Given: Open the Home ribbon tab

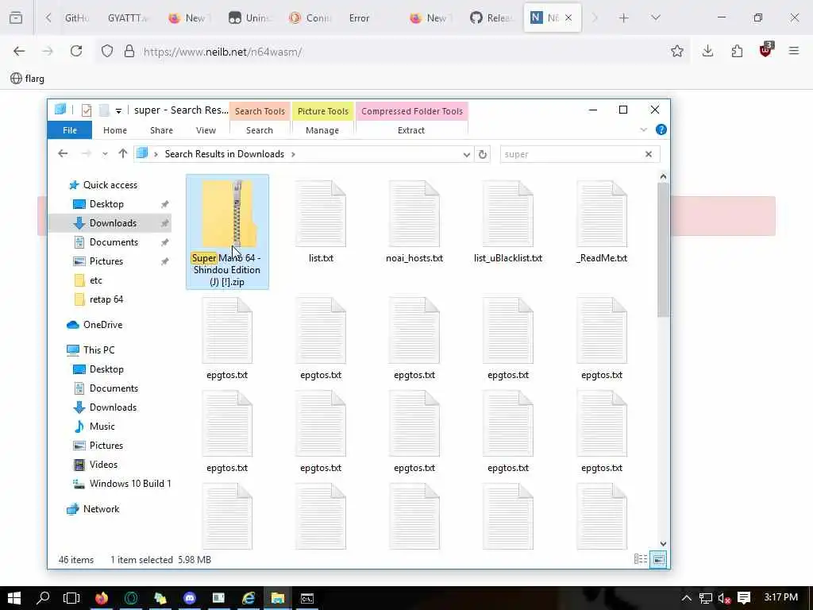Looking at the screenshot, I should [115, 130].
